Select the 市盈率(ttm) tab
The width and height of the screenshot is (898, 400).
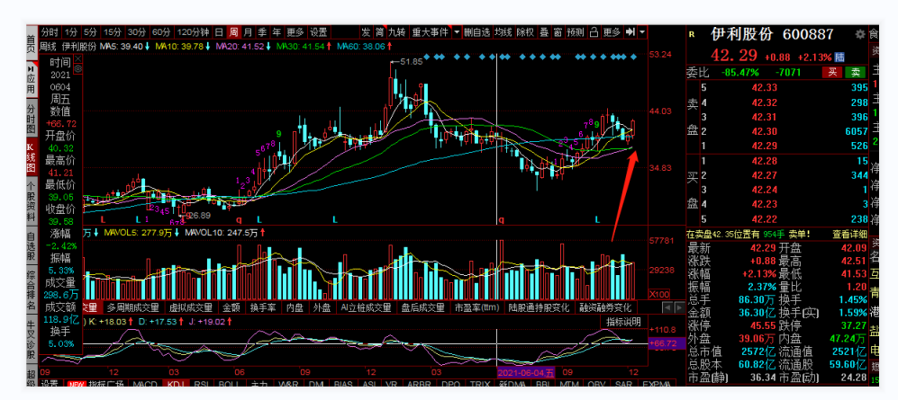pos(477,307)
